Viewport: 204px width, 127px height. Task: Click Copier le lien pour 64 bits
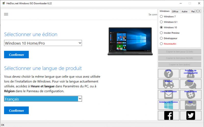pyautogui.click(x=180, y=58)
